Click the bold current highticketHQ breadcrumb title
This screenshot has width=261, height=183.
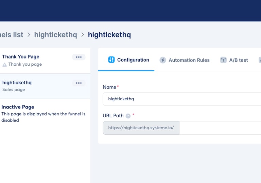tap(109, 35)
